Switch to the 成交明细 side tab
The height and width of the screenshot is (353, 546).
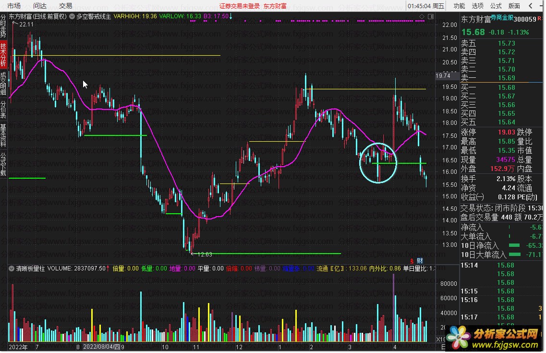(x=3, y=84)
